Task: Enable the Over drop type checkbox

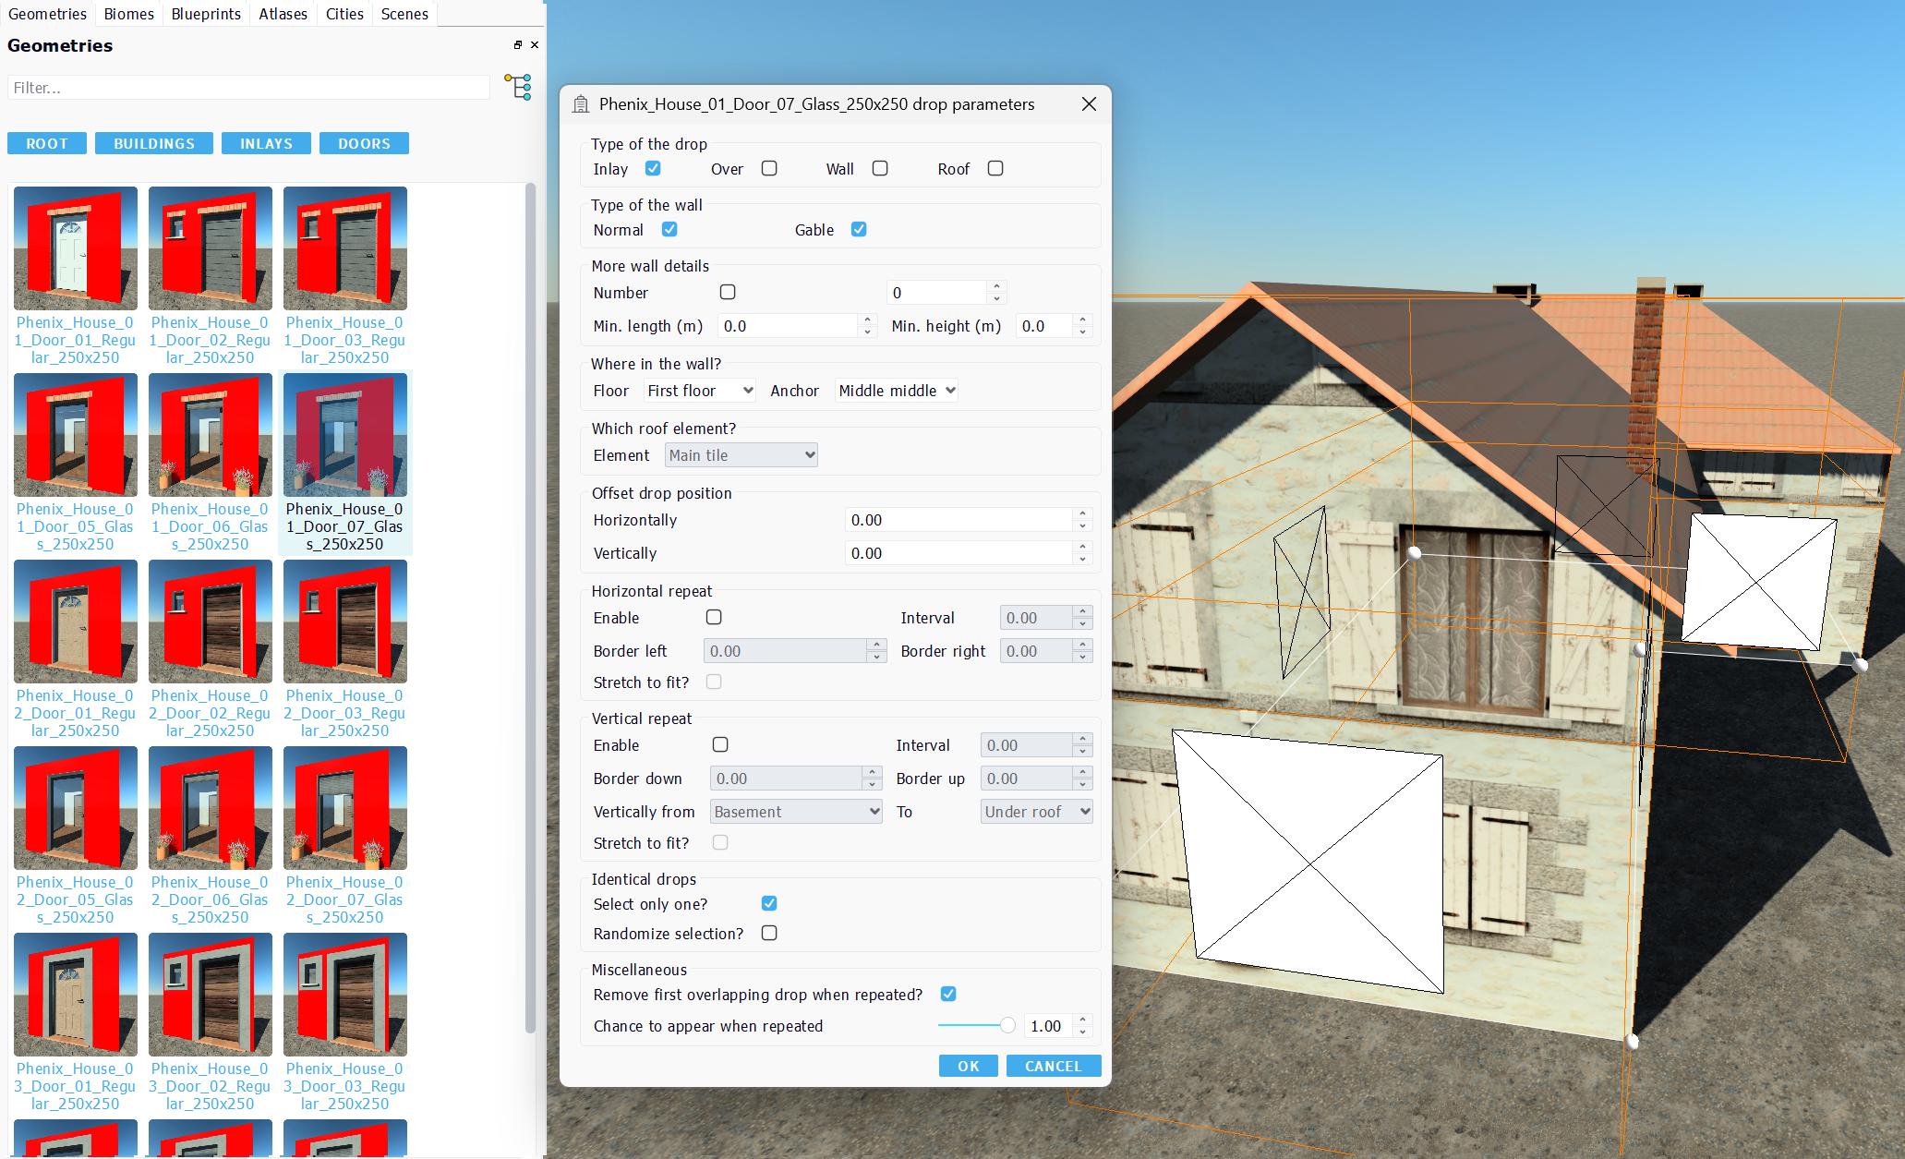Action: [x=769, y=168]
